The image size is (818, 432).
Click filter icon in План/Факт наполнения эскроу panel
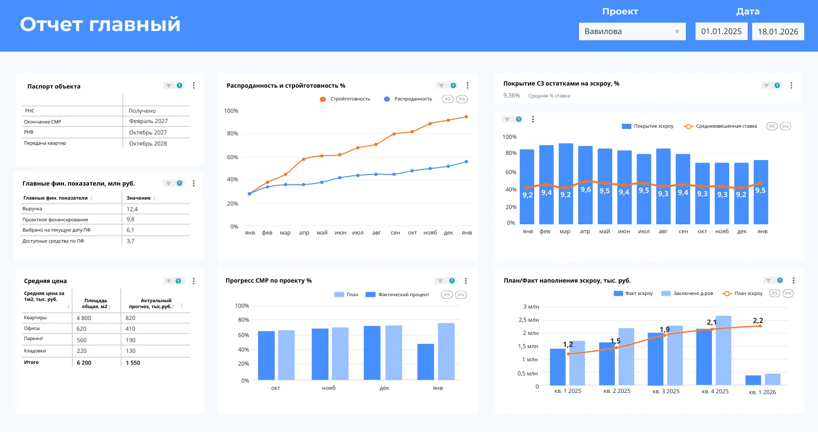[769, 280]
